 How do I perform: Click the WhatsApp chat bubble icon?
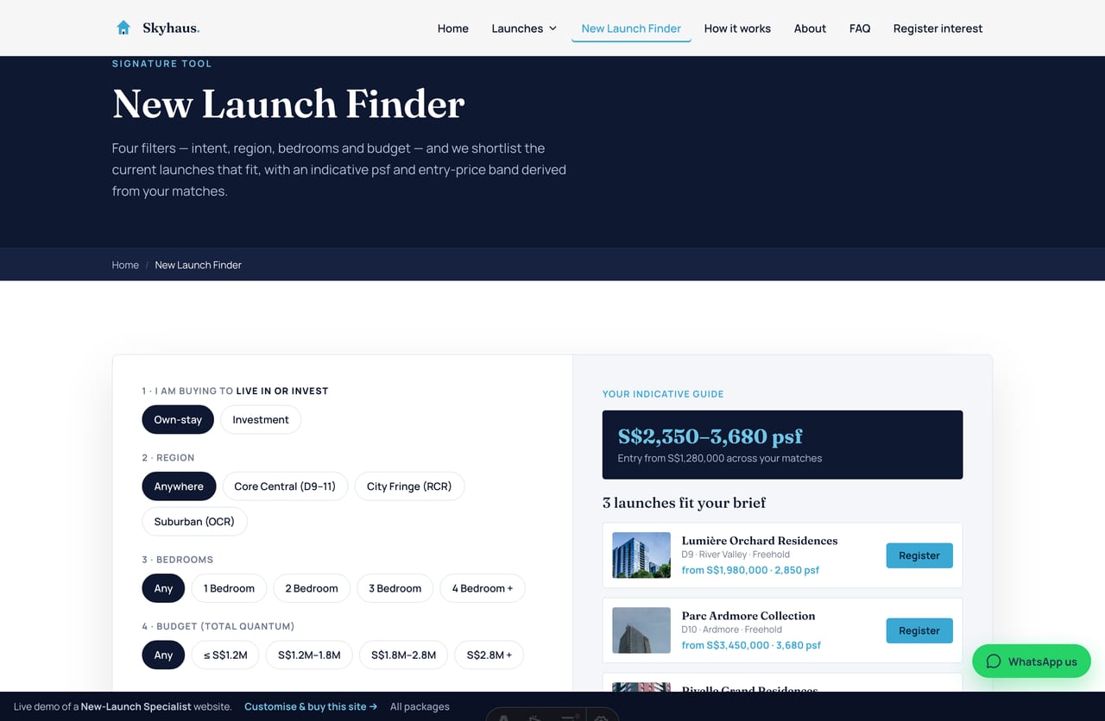point(994,661)
